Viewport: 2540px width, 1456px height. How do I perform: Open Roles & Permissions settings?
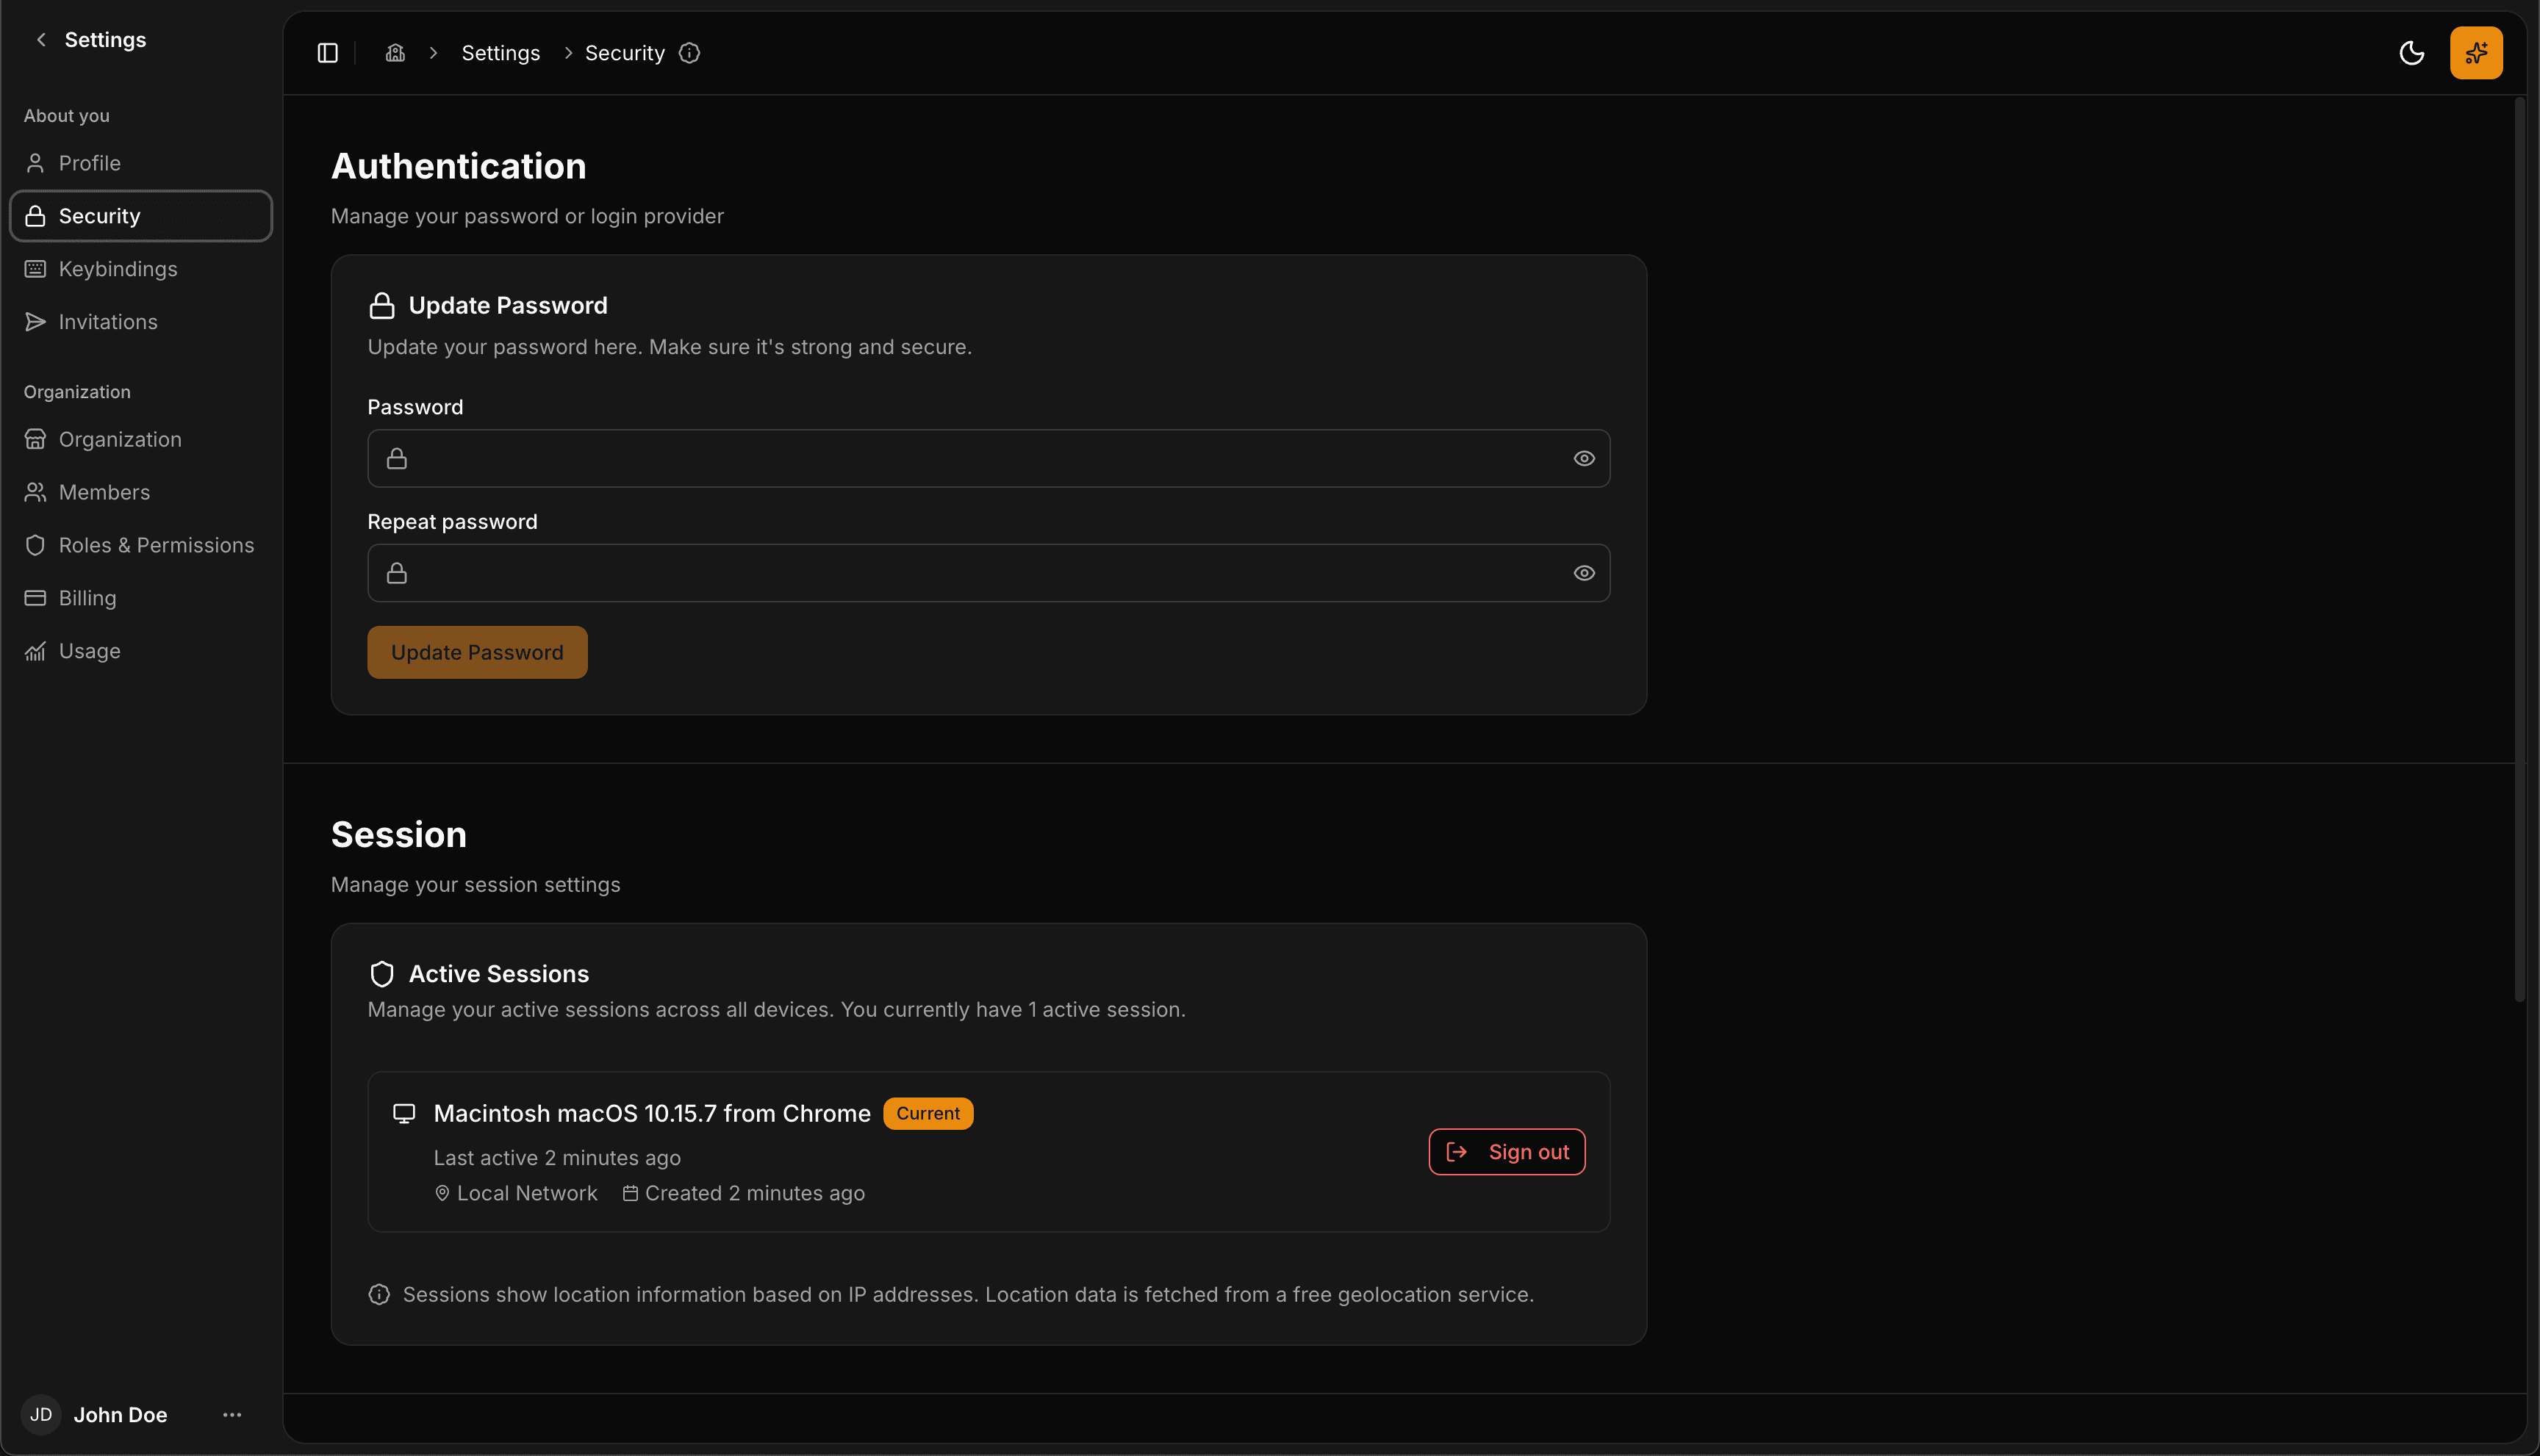click(156, 545)
